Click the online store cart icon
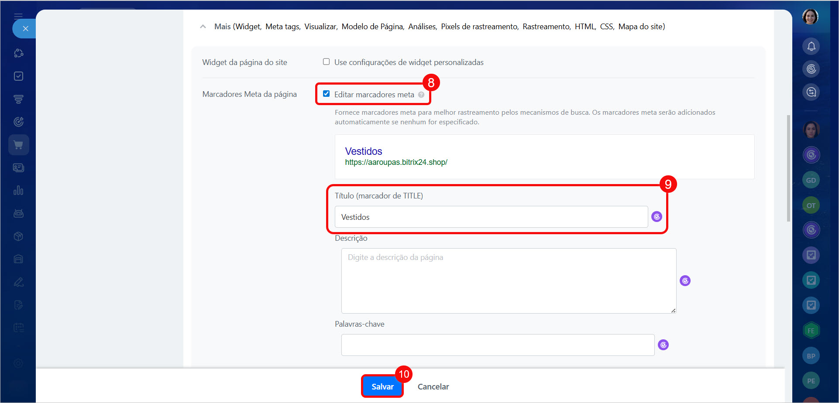This screenshot has height=403, width=839. (x=18, y=145)
